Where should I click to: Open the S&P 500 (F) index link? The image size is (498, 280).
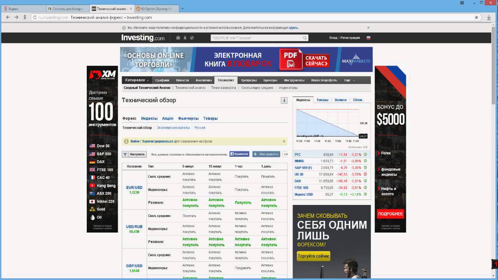[x=303, y=168]
